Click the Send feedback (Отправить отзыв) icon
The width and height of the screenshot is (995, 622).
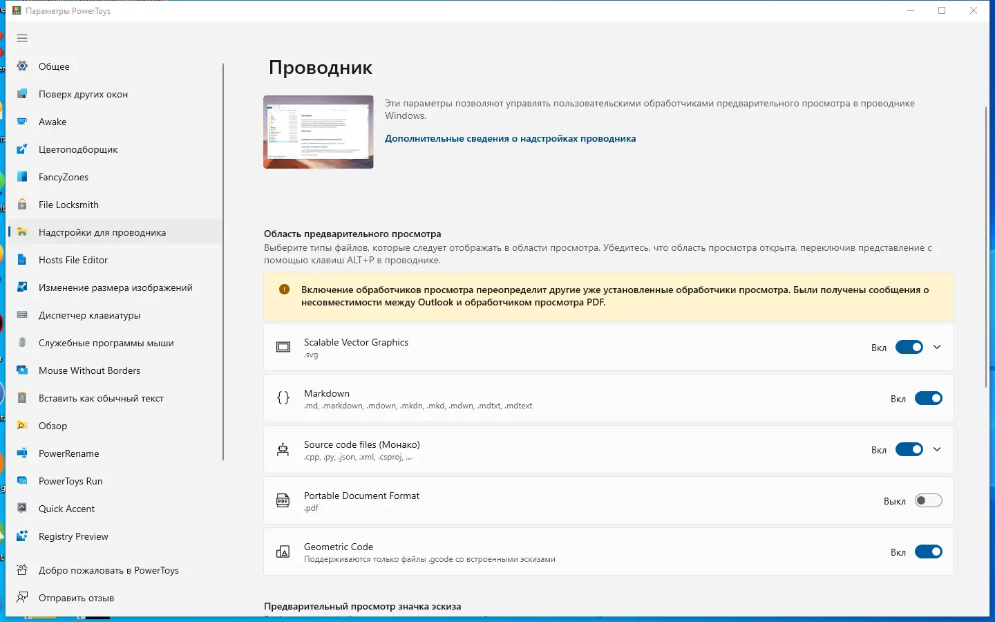[x=22, y=598]
